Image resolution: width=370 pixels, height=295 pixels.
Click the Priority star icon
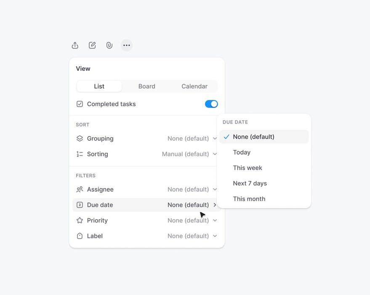click(x=80, y=220)
